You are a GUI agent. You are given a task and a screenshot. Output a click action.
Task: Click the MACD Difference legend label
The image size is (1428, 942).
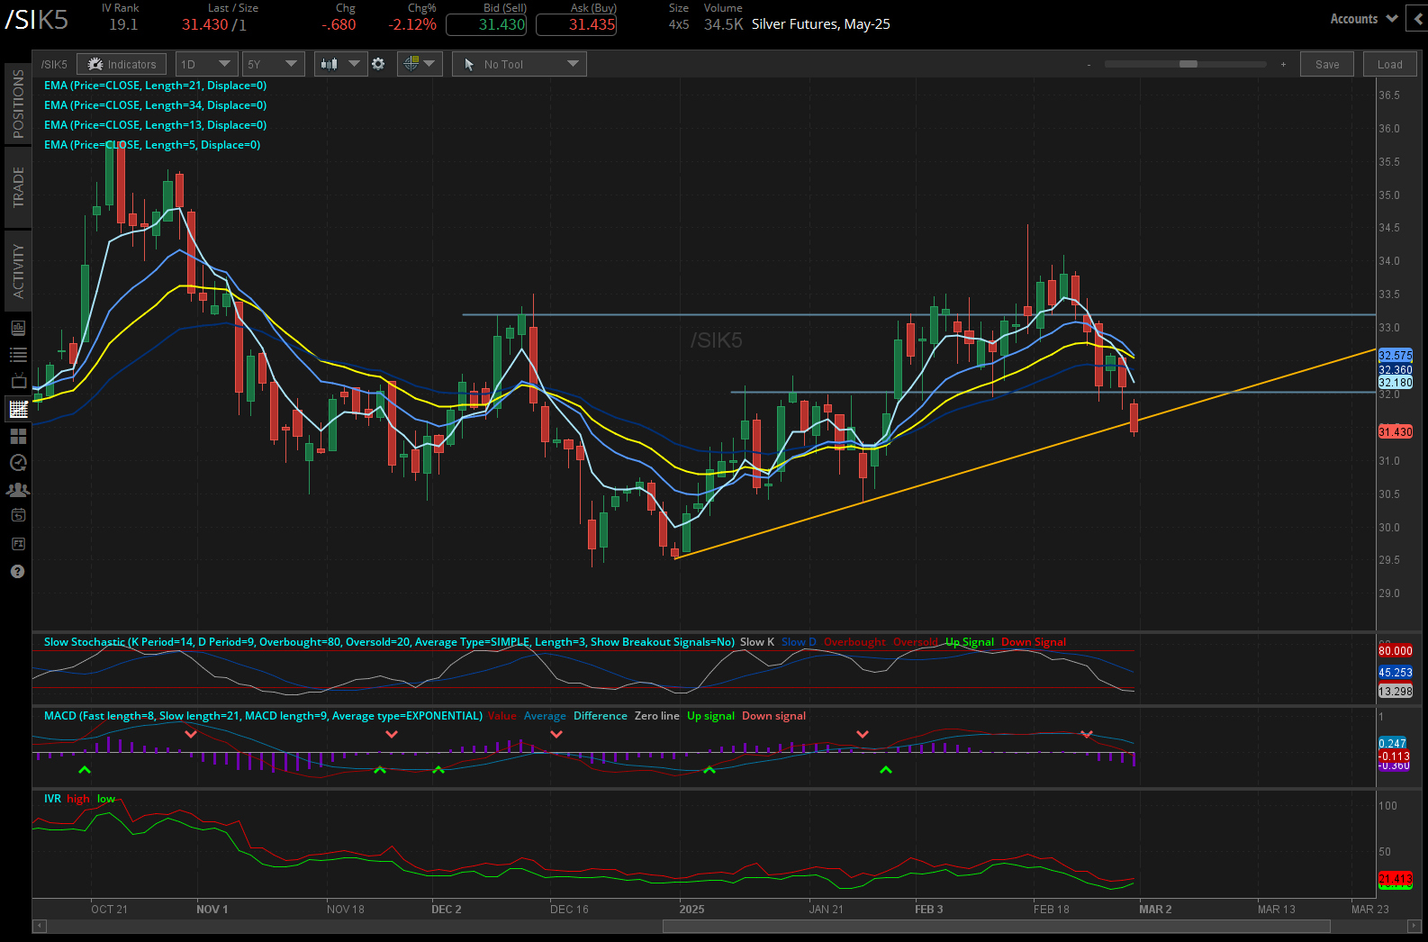(x=601, y=716)
